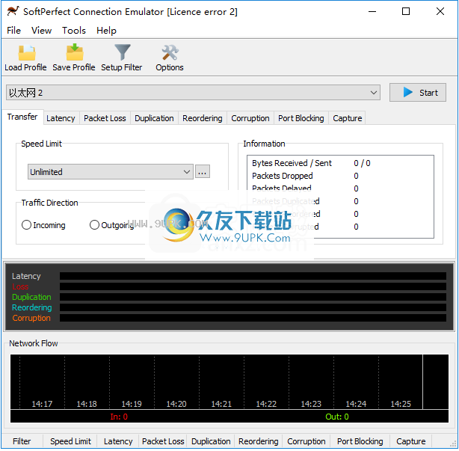Open the Help menu
The height and width of the screenshot is (451, 459).
(x=106, y=31)
